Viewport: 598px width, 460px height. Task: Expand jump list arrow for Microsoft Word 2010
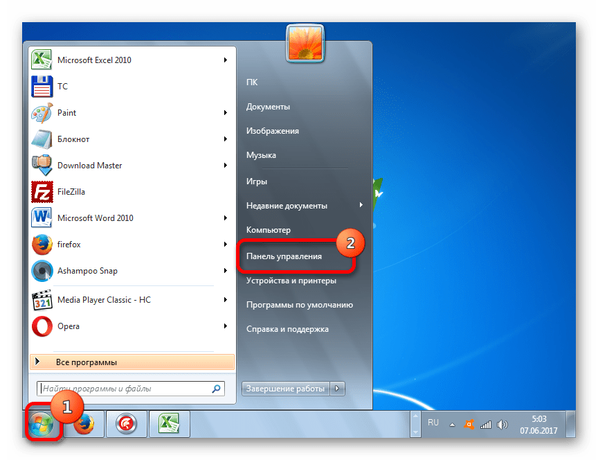click(226, 218)
